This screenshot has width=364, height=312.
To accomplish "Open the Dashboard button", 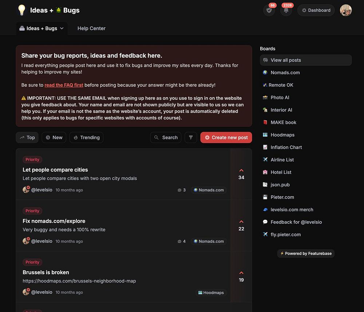I will click(x=316, y=11).
